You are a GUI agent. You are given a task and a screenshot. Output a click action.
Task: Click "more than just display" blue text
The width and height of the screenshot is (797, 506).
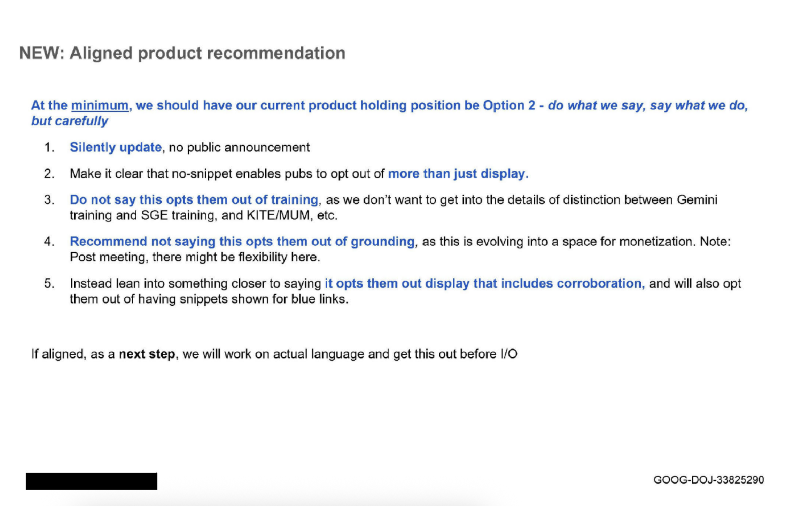[x=458, y=174]
